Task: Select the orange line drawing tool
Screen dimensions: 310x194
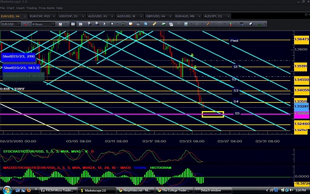Action: click(208, 24)
